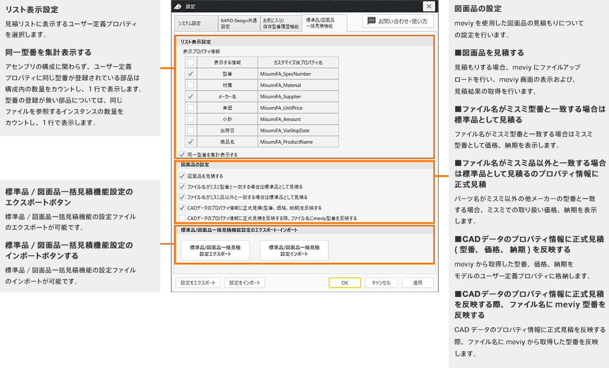
Task: Select the お気に入り/保存型番履歴機能 tab
Action: (280, 23)
